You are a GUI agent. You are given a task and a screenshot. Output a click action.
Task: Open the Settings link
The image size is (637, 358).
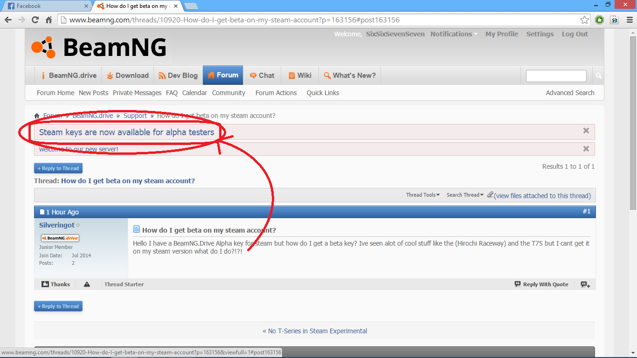(540, 34)
